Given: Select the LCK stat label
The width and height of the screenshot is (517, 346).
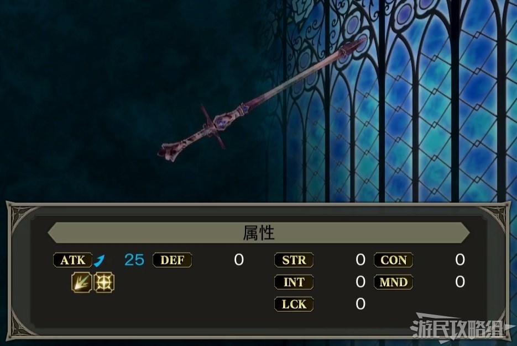Looking at the screenshot, I should (294, 304).
